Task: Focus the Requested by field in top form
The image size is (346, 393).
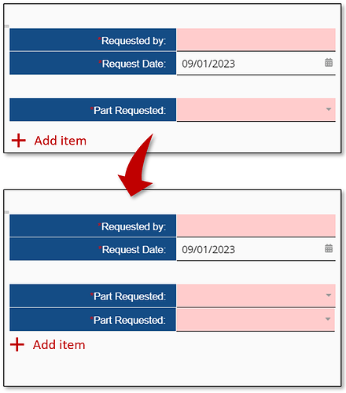Action: point(256,39)
